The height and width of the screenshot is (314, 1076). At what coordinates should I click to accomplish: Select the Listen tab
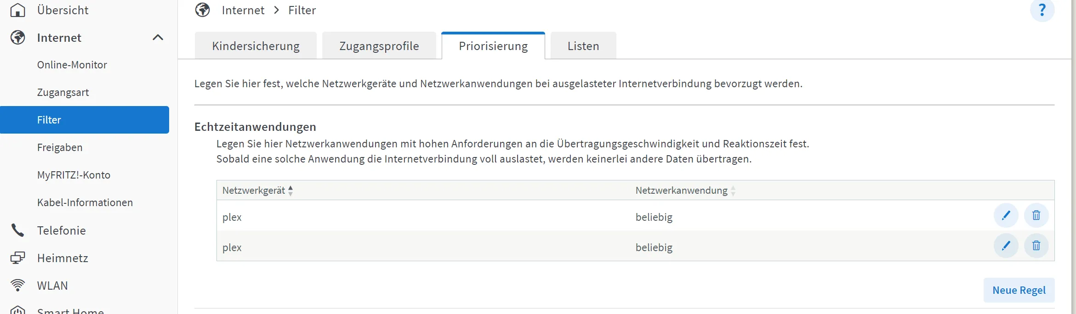tap(583, 46)
